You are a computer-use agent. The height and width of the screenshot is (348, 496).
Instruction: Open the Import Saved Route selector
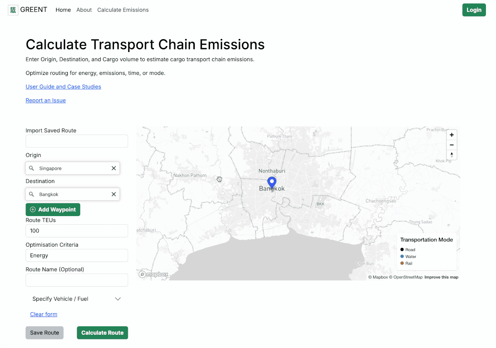77,141
